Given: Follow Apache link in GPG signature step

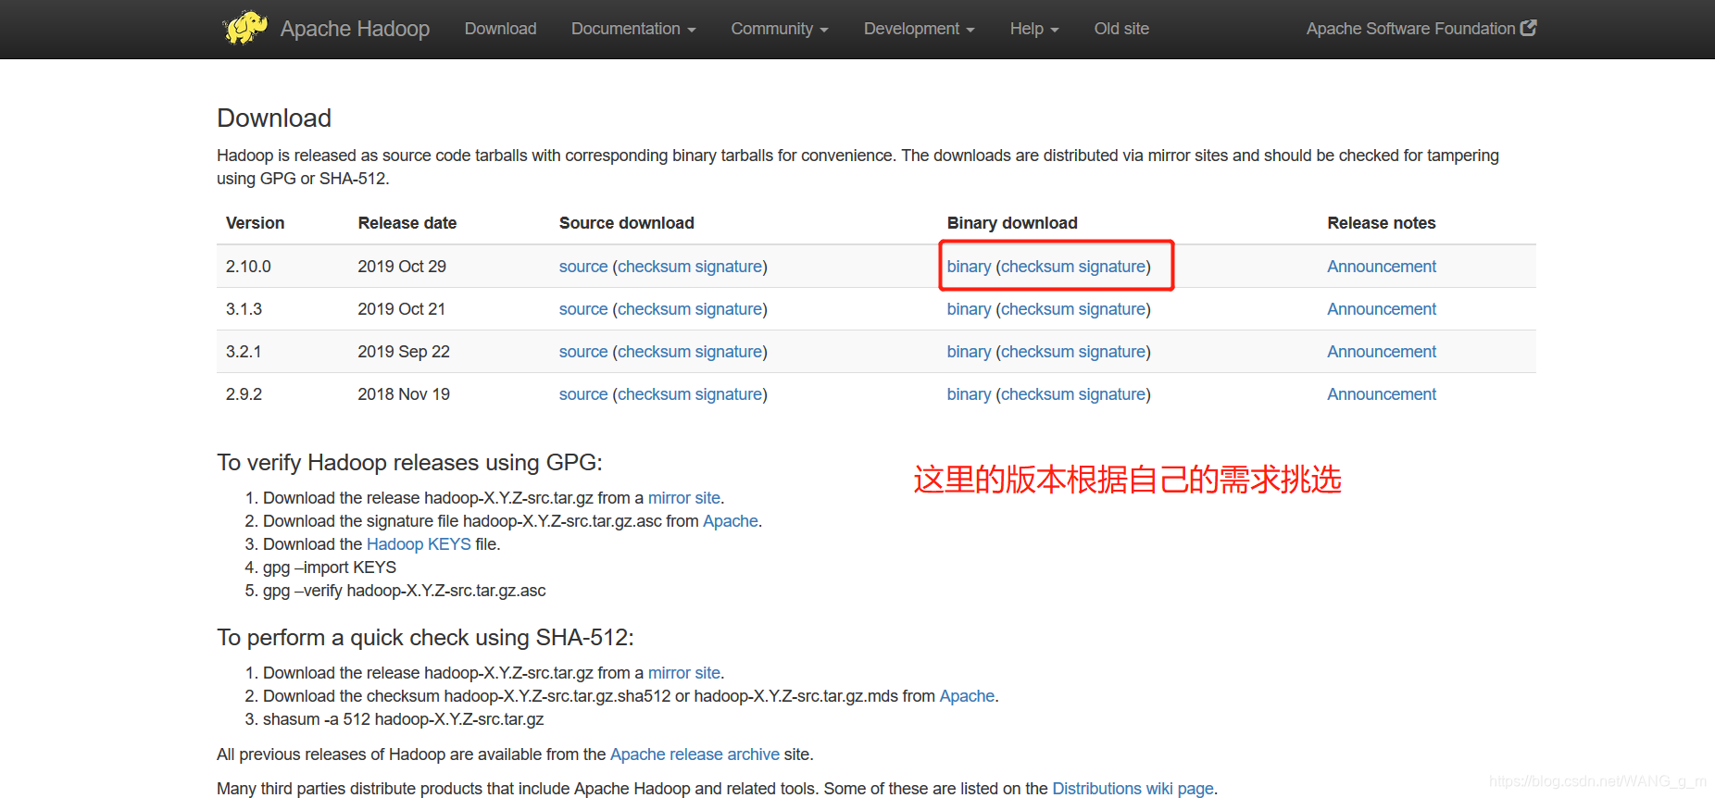Looking at the screenshot, I should point(731,521).
